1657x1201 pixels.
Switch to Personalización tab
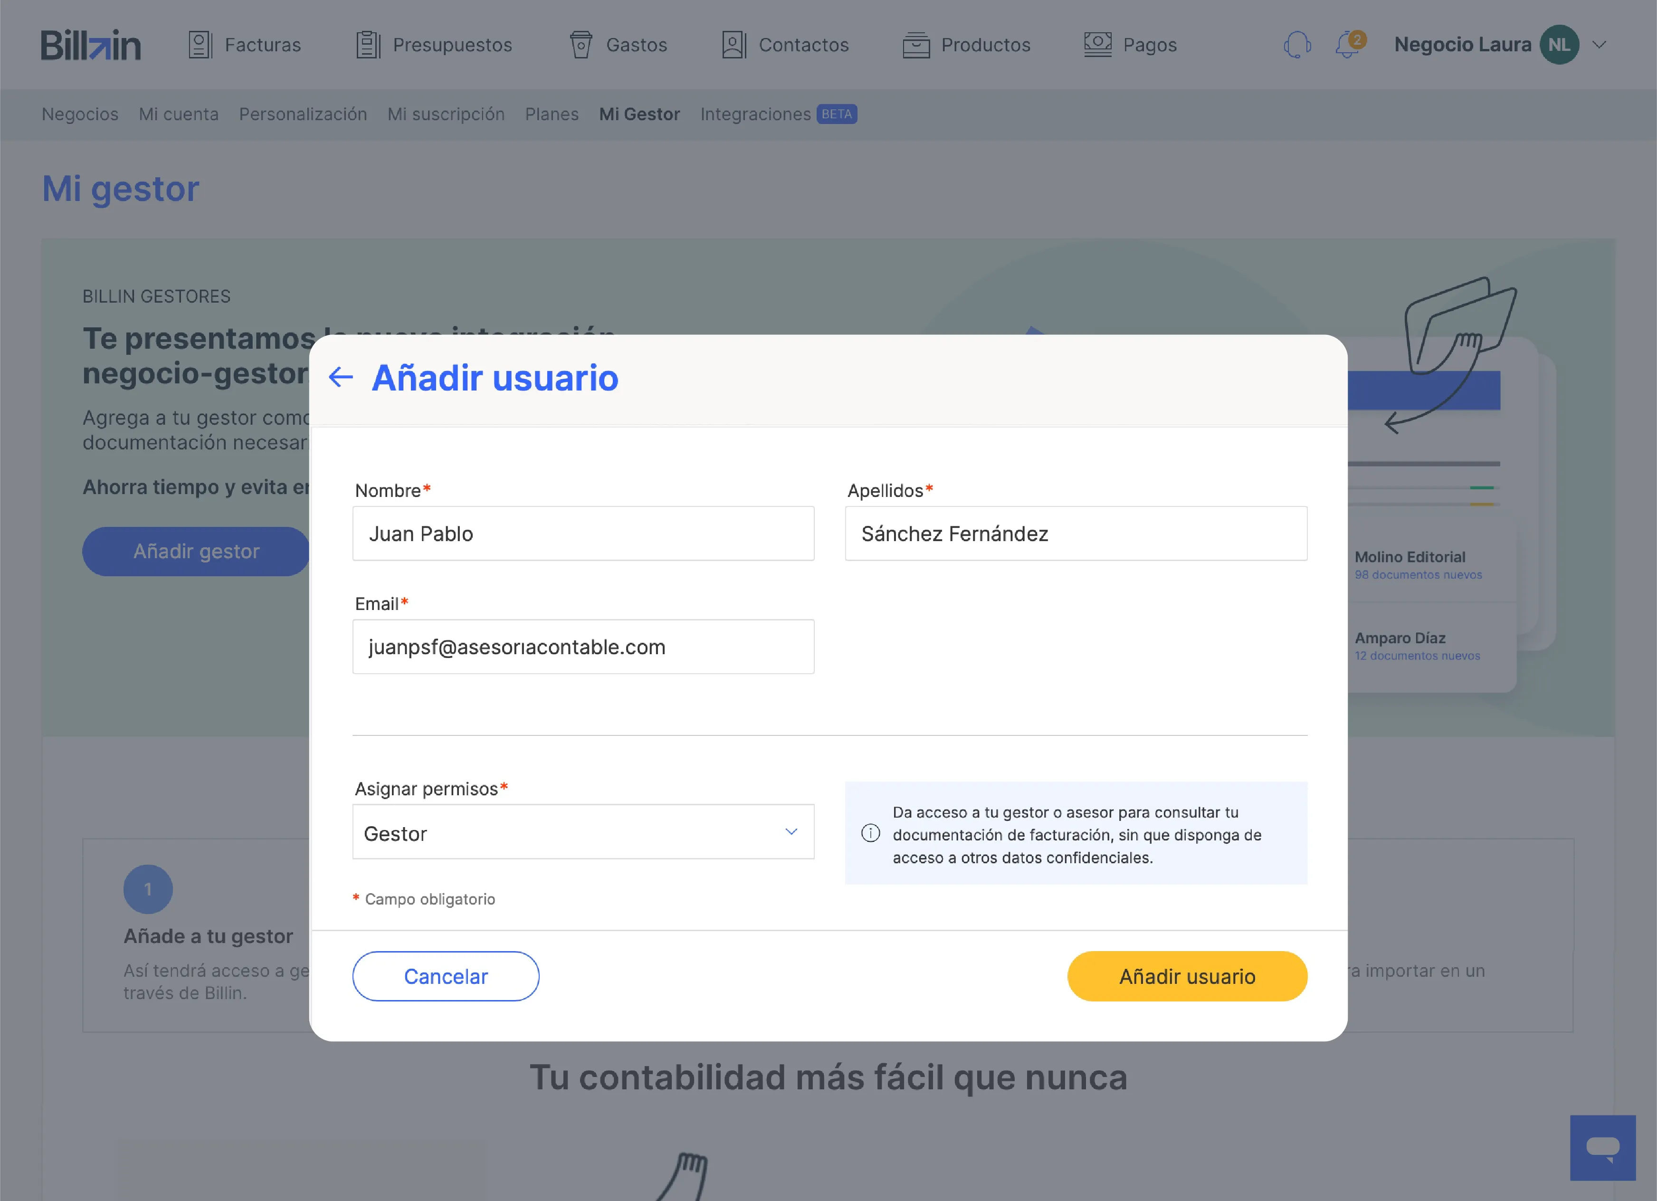pos(303,114)
